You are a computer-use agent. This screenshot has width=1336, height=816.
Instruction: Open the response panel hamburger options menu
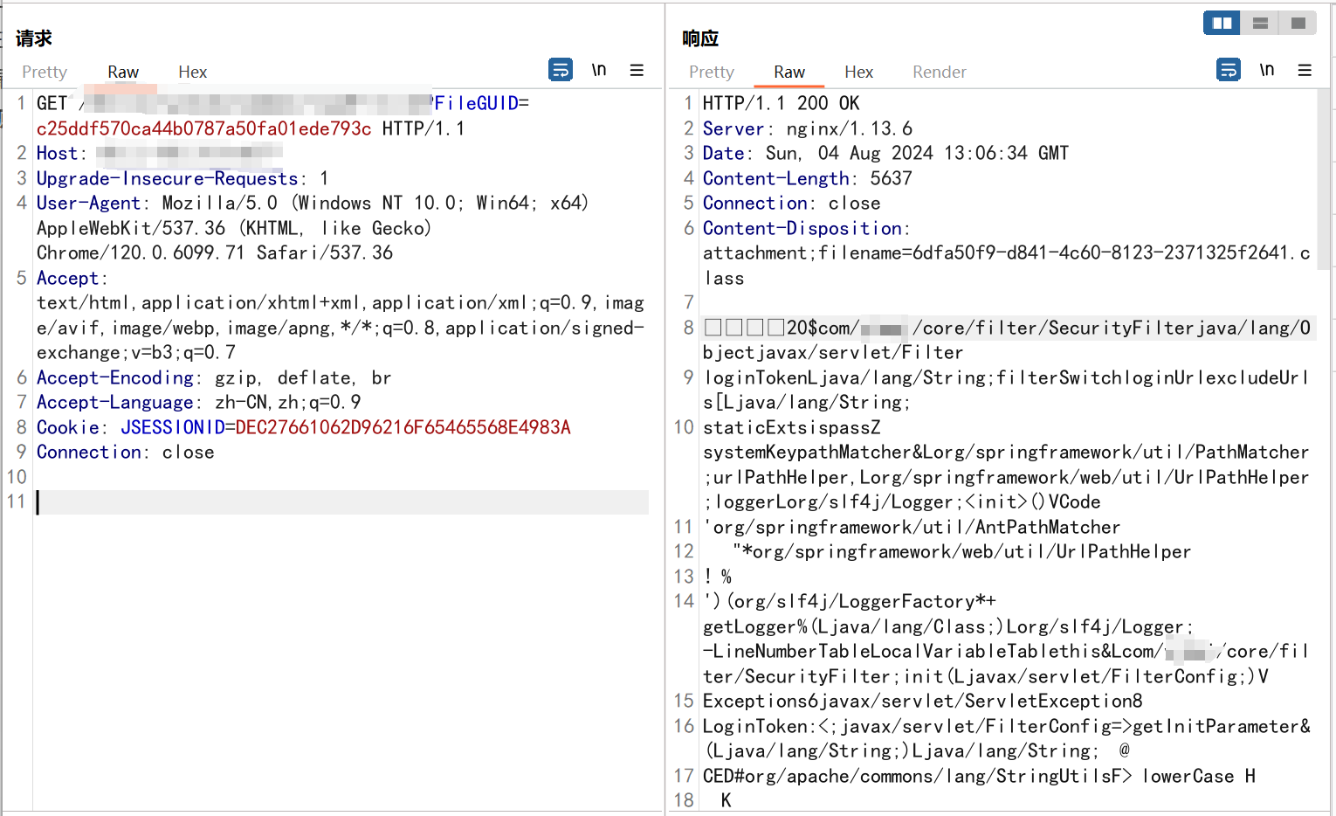click(1305, 70)
